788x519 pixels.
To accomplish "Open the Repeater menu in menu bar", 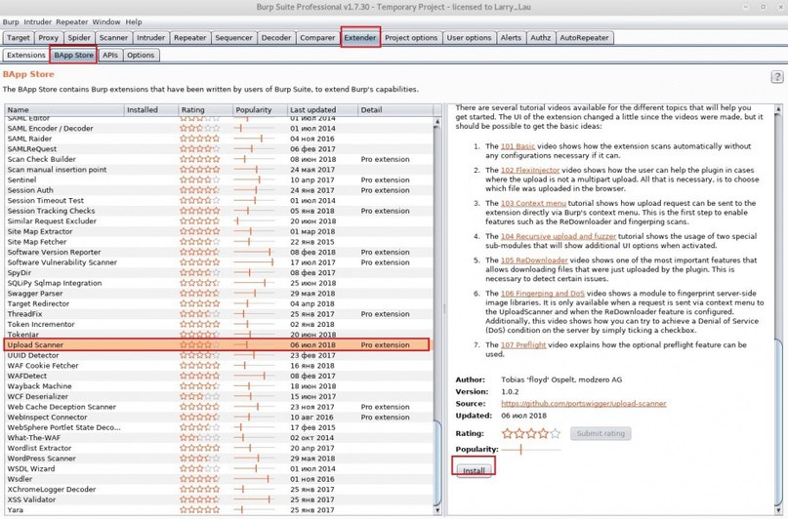I will pos(72,22).
